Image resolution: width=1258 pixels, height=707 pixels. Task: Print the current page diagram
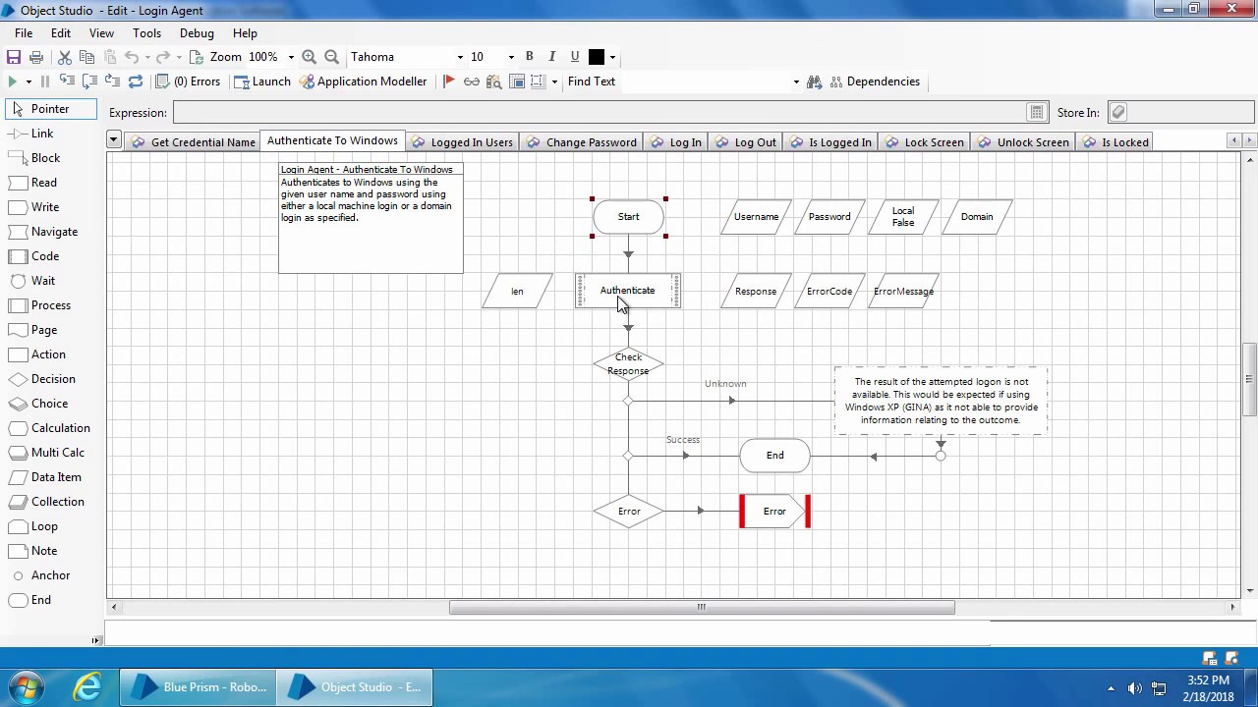point(36,57)
